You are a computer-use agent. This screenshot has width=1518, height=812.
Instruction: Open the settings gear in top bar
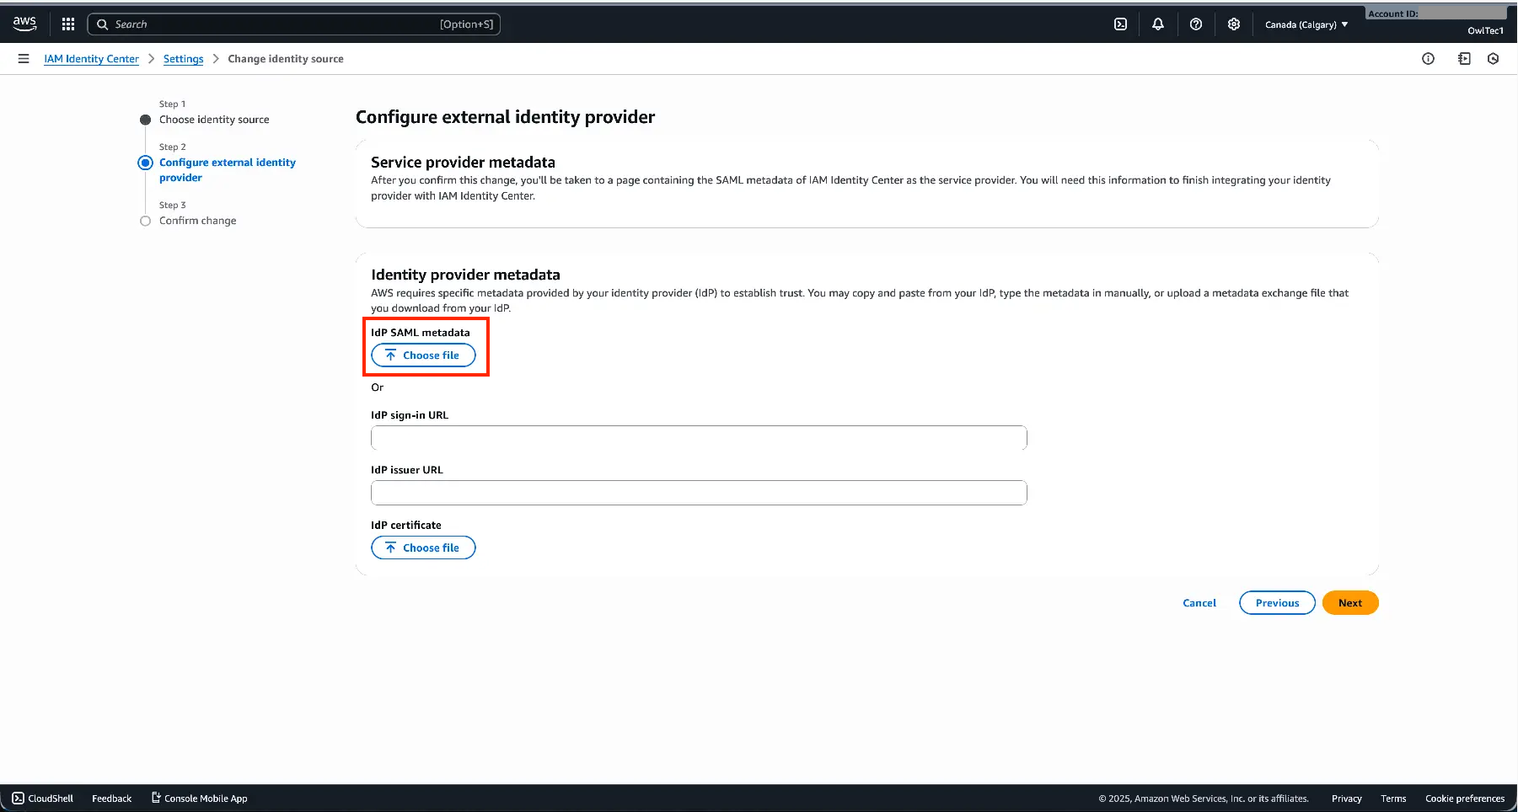point(1234,24)
